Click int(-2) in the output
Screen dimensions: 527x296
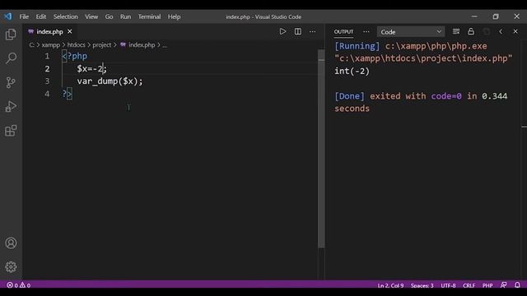pyautogui.click(x=352, y=72)
